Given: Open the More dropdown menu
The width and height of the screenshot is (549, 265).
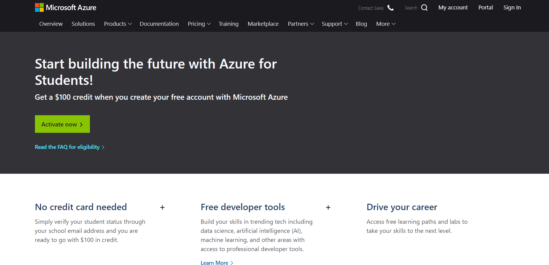Looking at the screenshot, I should 386,24.
